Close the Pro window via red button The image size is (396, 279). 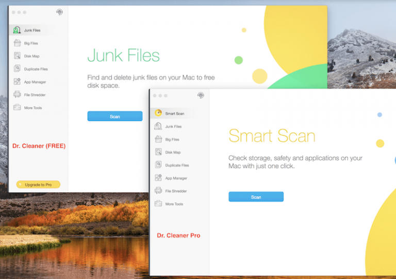coord(155,96)
